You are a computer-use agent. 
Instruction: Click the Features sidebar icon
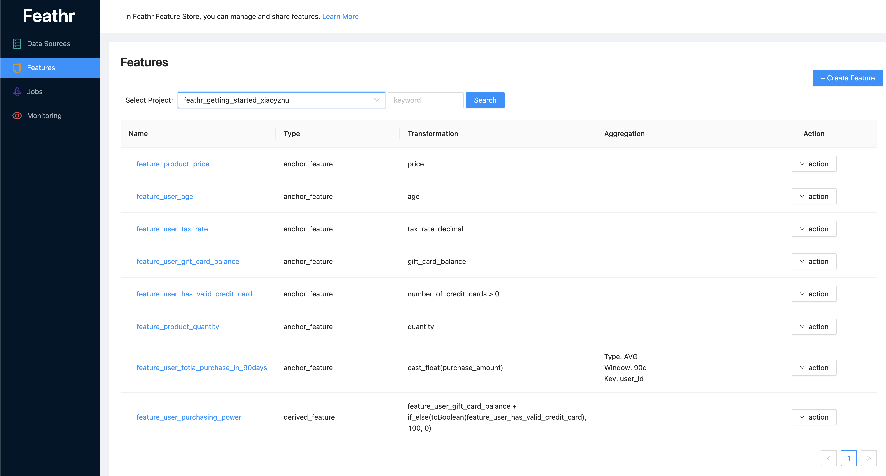[x=17, y=68]
